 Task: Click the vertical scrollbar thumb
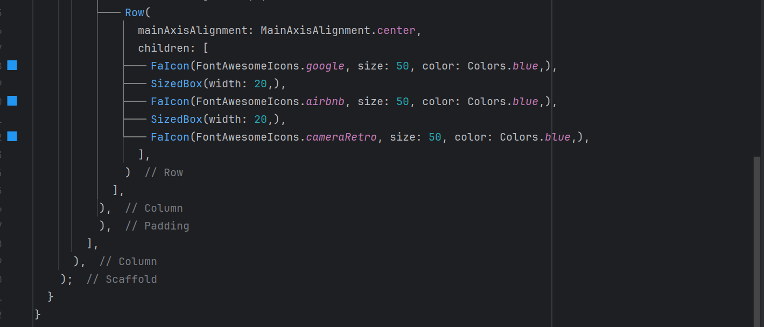point(758,241)
